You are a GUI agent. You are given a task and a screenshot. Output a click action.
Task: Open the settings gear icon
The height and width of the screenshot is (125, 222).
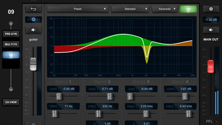[211, 9]
